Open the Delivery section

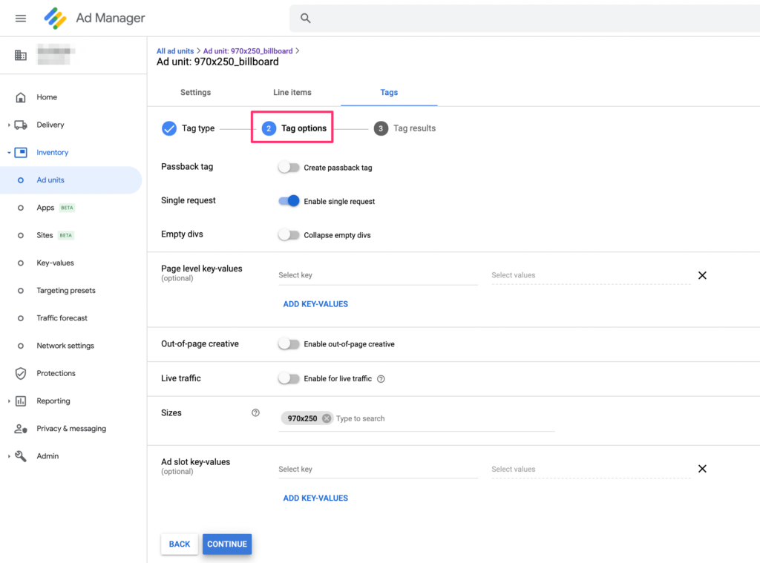pyautogui.click(x=52, y=125)
